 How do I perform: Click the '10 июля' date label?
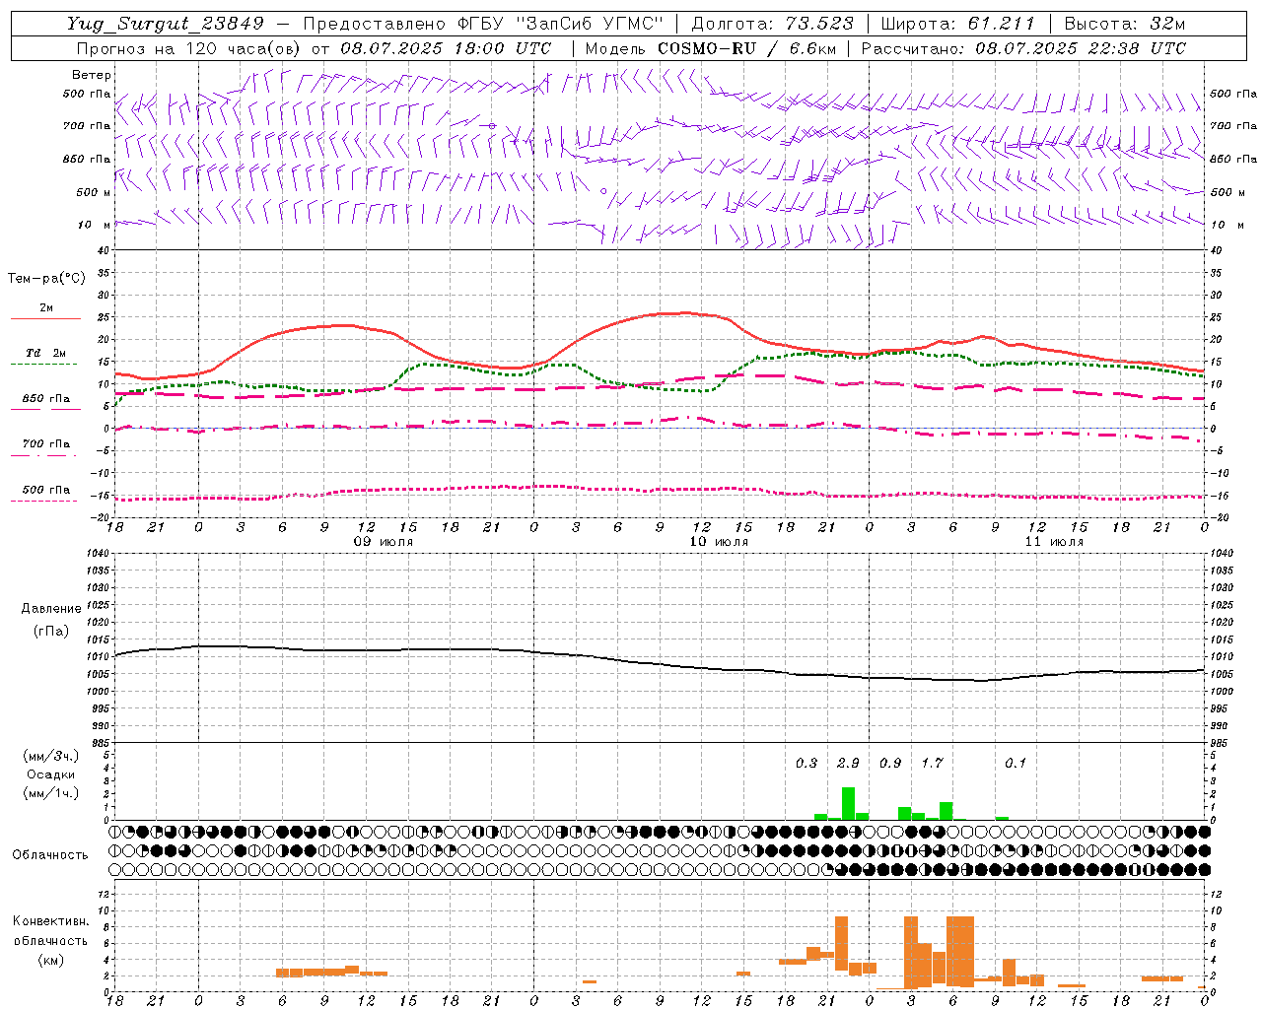[719, 542]
